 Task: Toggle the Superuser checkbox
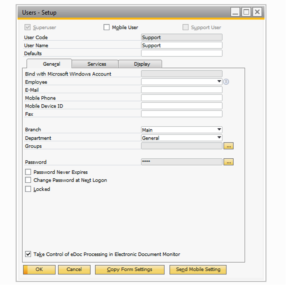click(28, 27)
